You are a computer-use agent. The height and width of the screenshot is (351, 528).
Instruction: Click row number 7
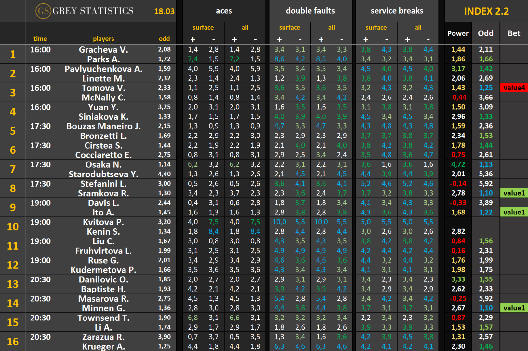[13, 169]
